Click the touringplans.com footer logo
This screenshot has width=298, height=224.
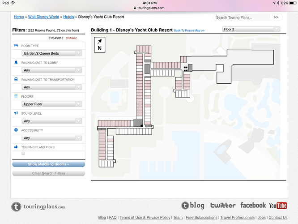(38, 207)
